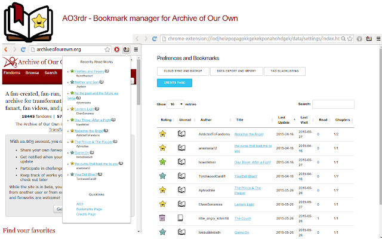The width and height of the screenshot is (382, 239).
Task: Reload the archiveofourown.org page
Action: pyautogui.click(x=23, y=50)
